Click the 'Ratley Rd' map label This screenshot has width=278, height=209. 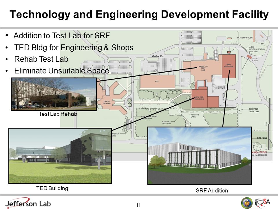(x=158, y=56)
